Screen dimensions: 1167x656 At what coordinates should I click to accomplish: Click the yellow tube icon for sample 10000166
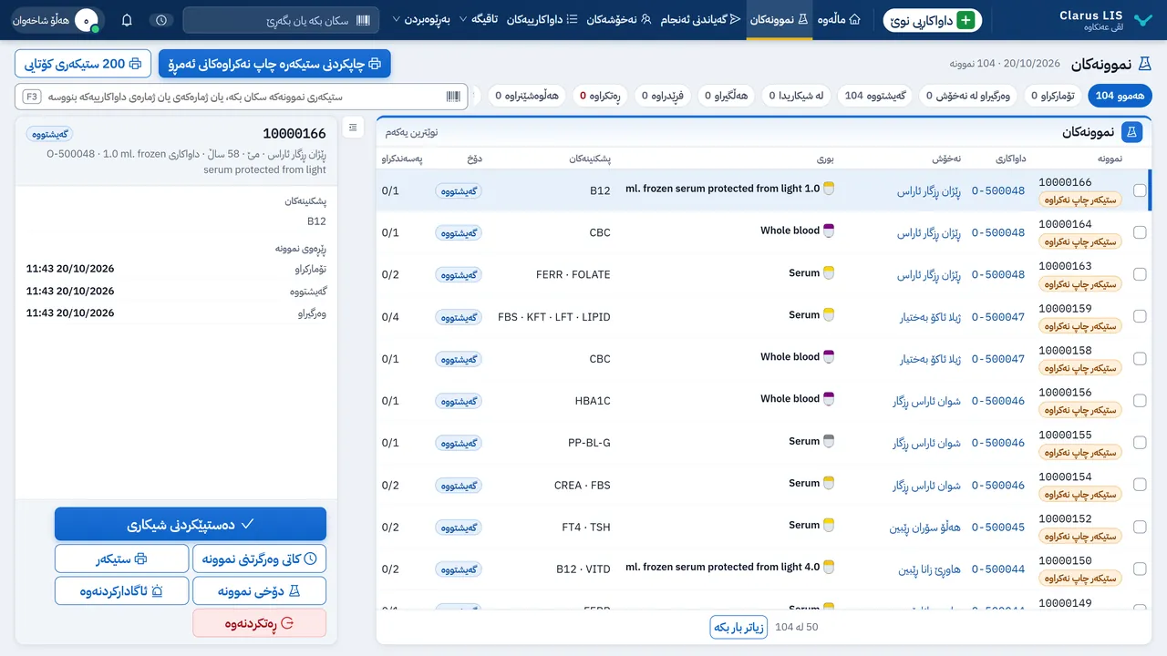tap(829, 189)
